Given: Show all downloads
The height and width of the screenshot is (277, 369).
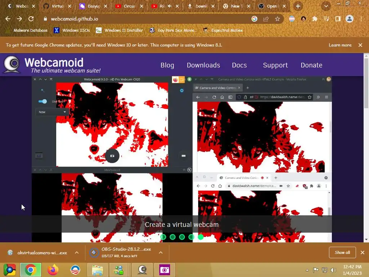Looking at the screenshot, I should coord(342,252).
